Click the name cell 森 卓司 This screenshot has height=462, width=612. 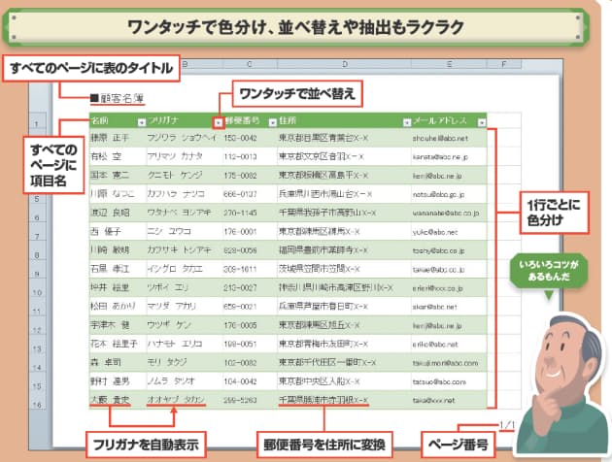[x=118, y=362]
